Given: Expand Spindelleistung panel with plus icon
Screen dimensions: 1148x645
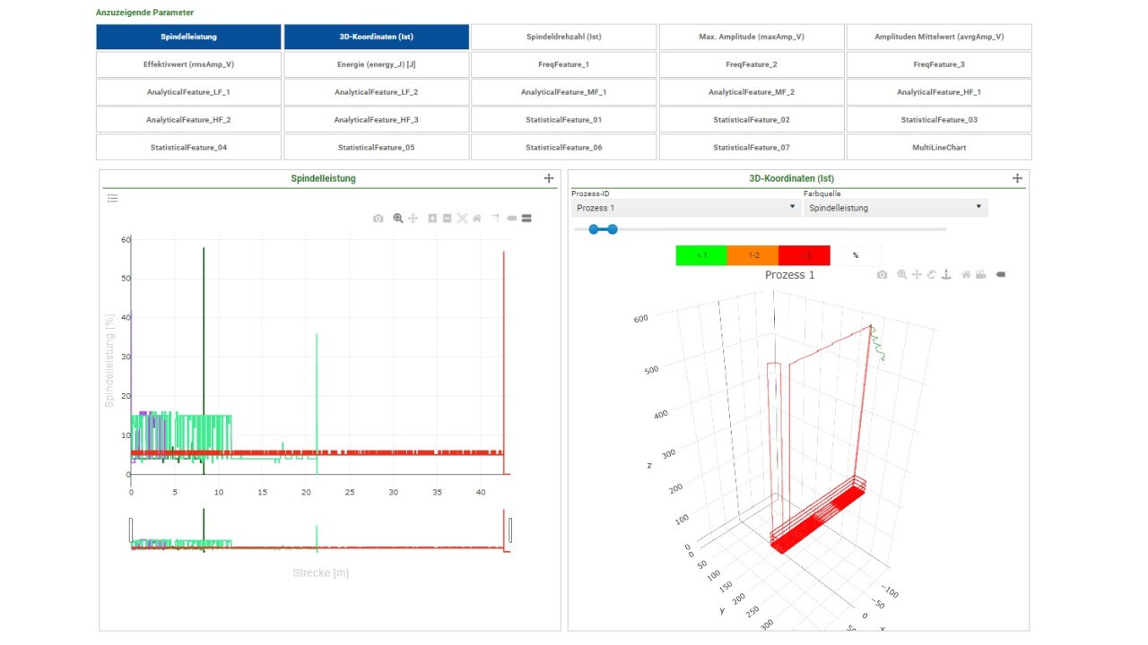Looking at the screenshot, I should point(549,178).
